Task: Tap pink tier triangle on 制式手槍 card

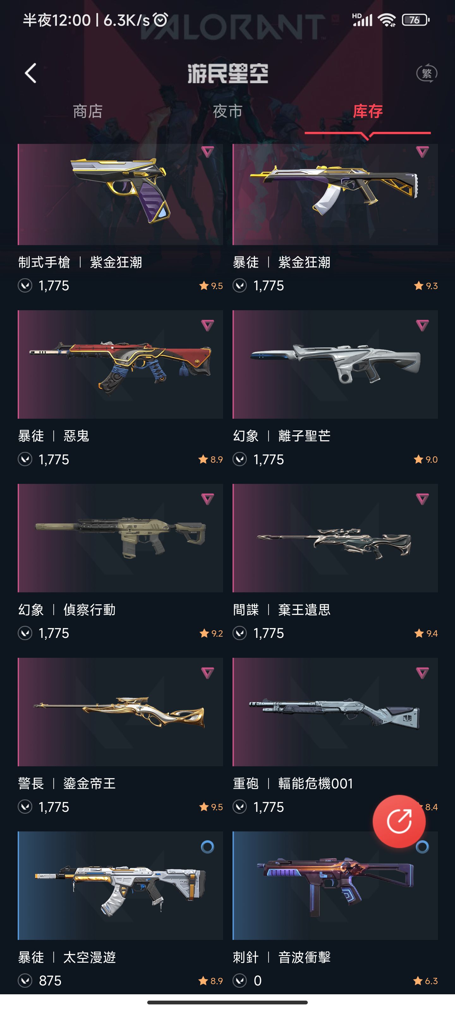Action: click(207, 152)
